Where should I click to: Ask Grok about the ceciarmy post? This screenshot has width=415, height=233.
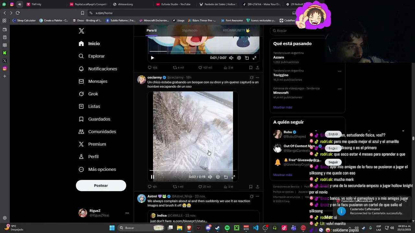click(252, 78)
